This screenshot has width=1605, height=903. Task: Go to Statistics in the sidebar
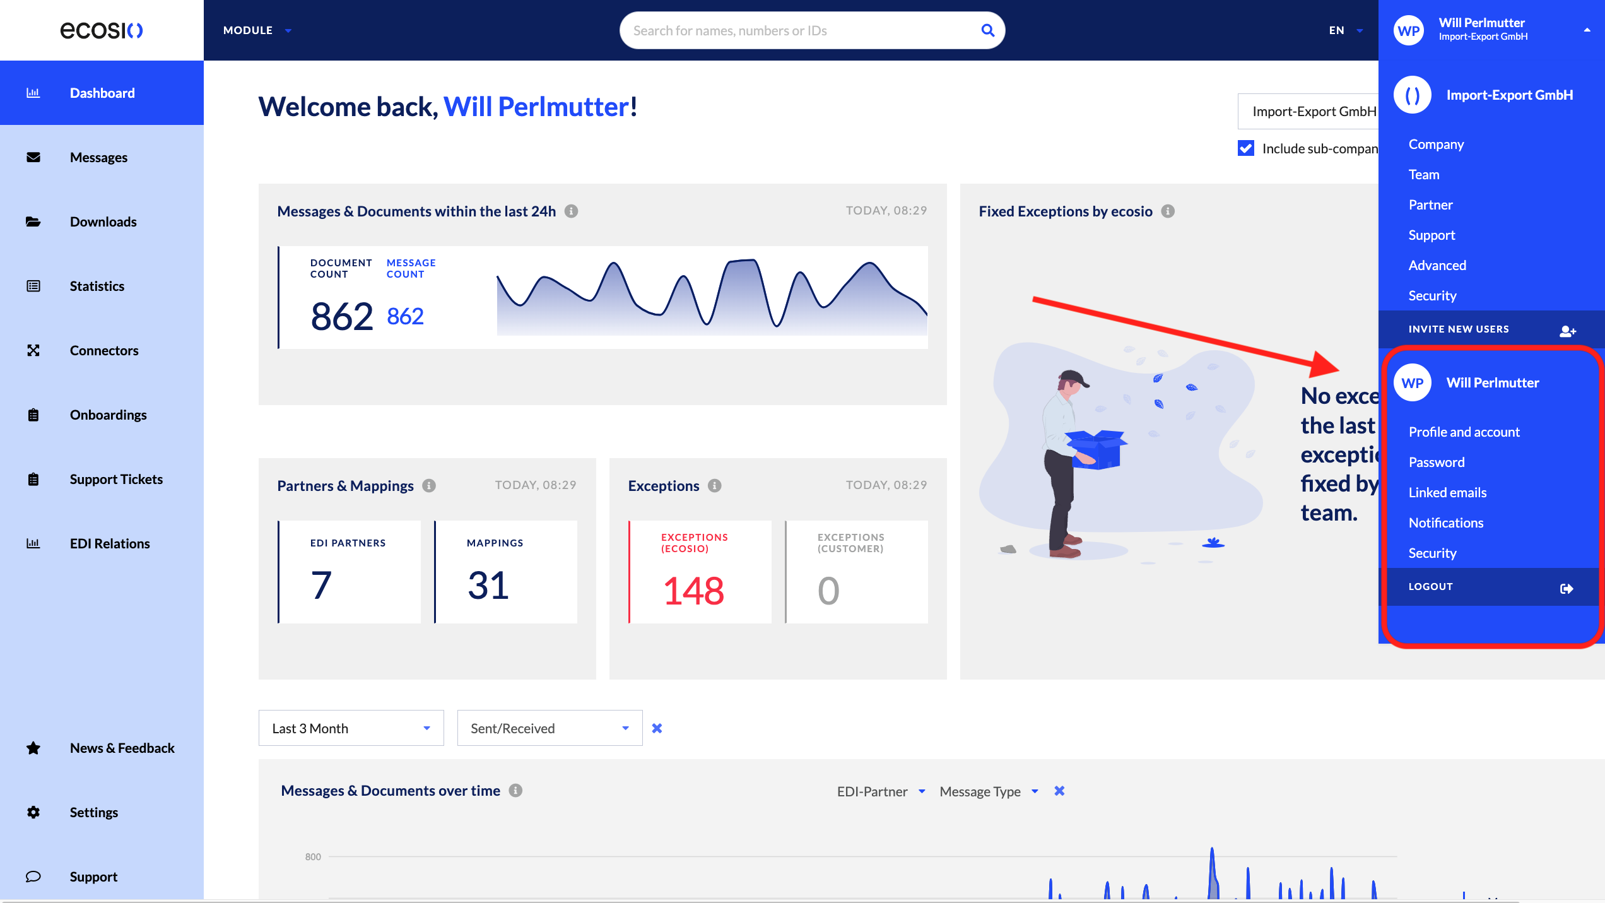[x=102, y=286]
